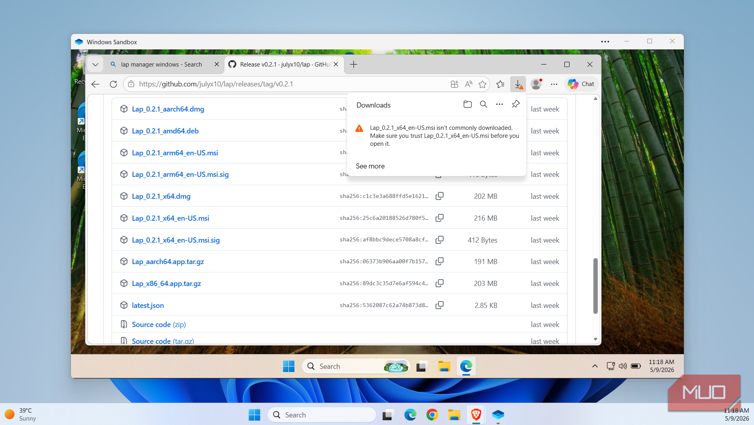754x425 pixels.
Task: Copy sha256 hash for Lap_aarch64.app.tar.gz
Action: pos(440,261)
